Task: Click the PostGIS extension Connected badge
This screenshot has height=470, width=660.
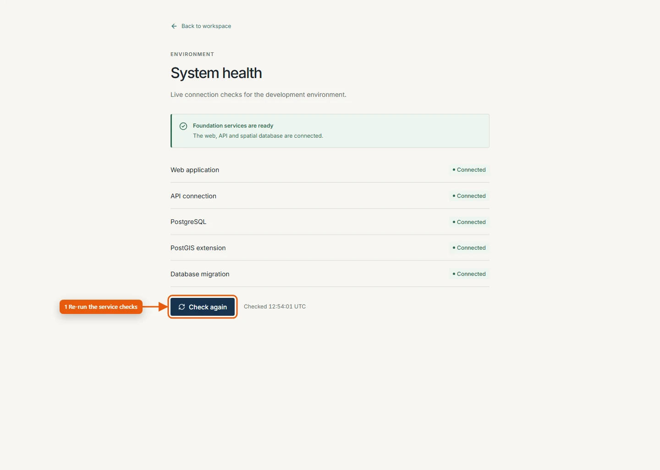Action: [x=469, y=248]
